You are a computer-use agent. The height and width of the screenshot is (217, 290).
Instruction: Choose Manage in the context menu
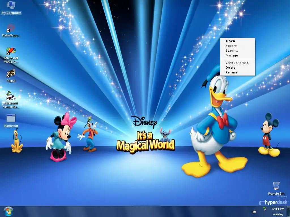(238, 55)
